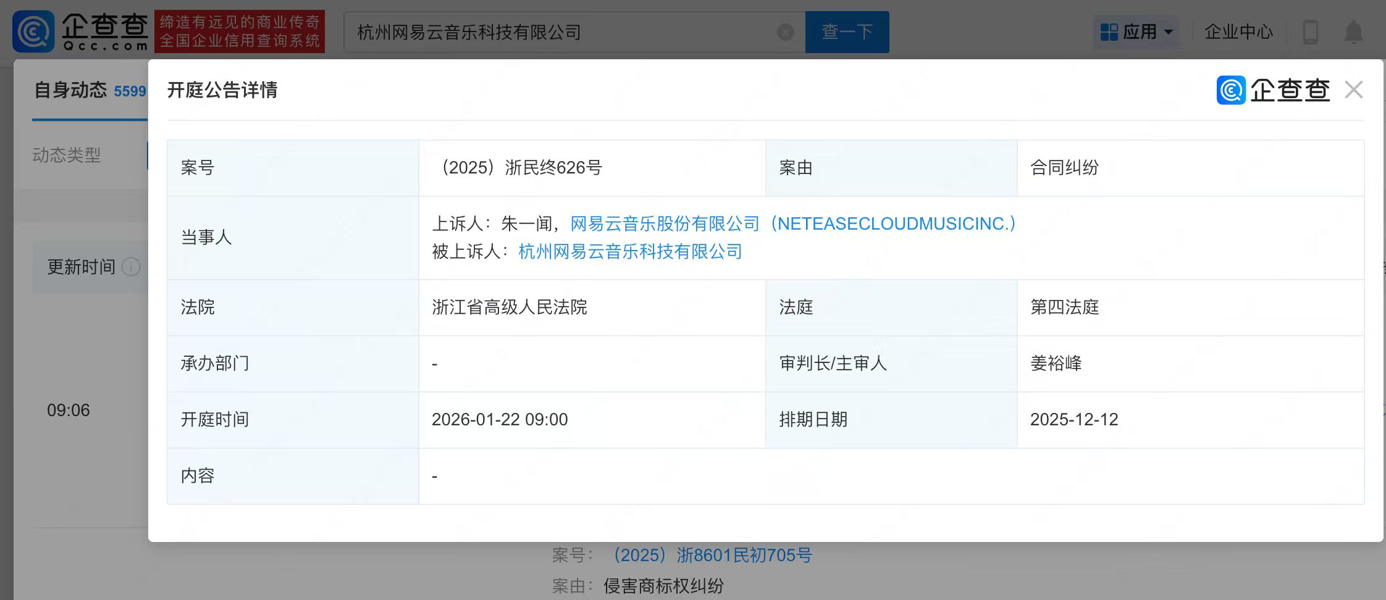1386x600 pixels.
Task: Open case link (2025)浙8601民初705号
Action: [x=710, y=555]
